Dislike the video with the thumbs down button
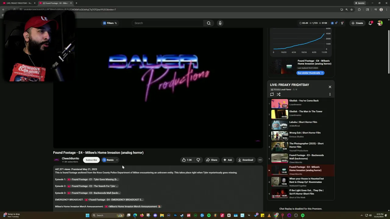 pos(198,160)
